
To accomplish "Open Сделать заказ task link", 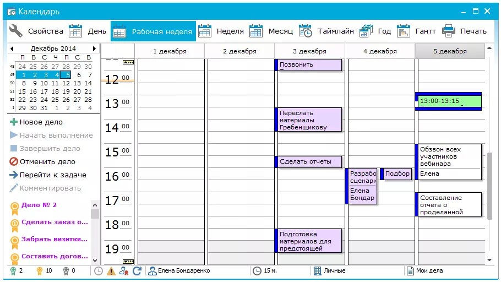I will tap(55, 222).
